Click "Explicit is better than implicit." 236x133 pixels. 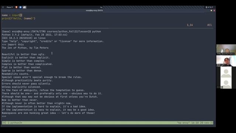pos(26,58)
